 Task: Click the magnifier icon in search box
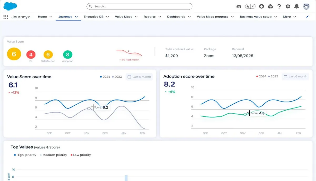[91, 6]
